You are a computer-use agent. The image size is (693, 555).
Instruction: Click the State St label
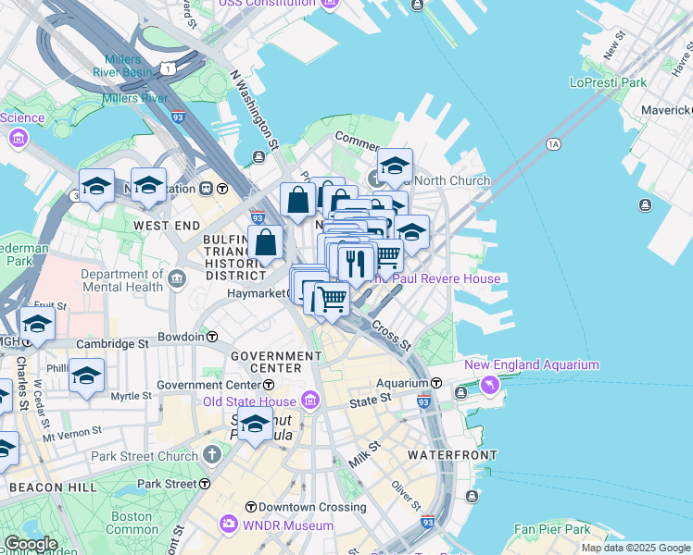pyautogui.click(x=371, y=401)
